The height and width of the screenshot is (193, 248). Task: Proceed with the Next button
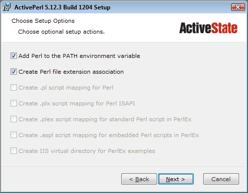(176, 179)
